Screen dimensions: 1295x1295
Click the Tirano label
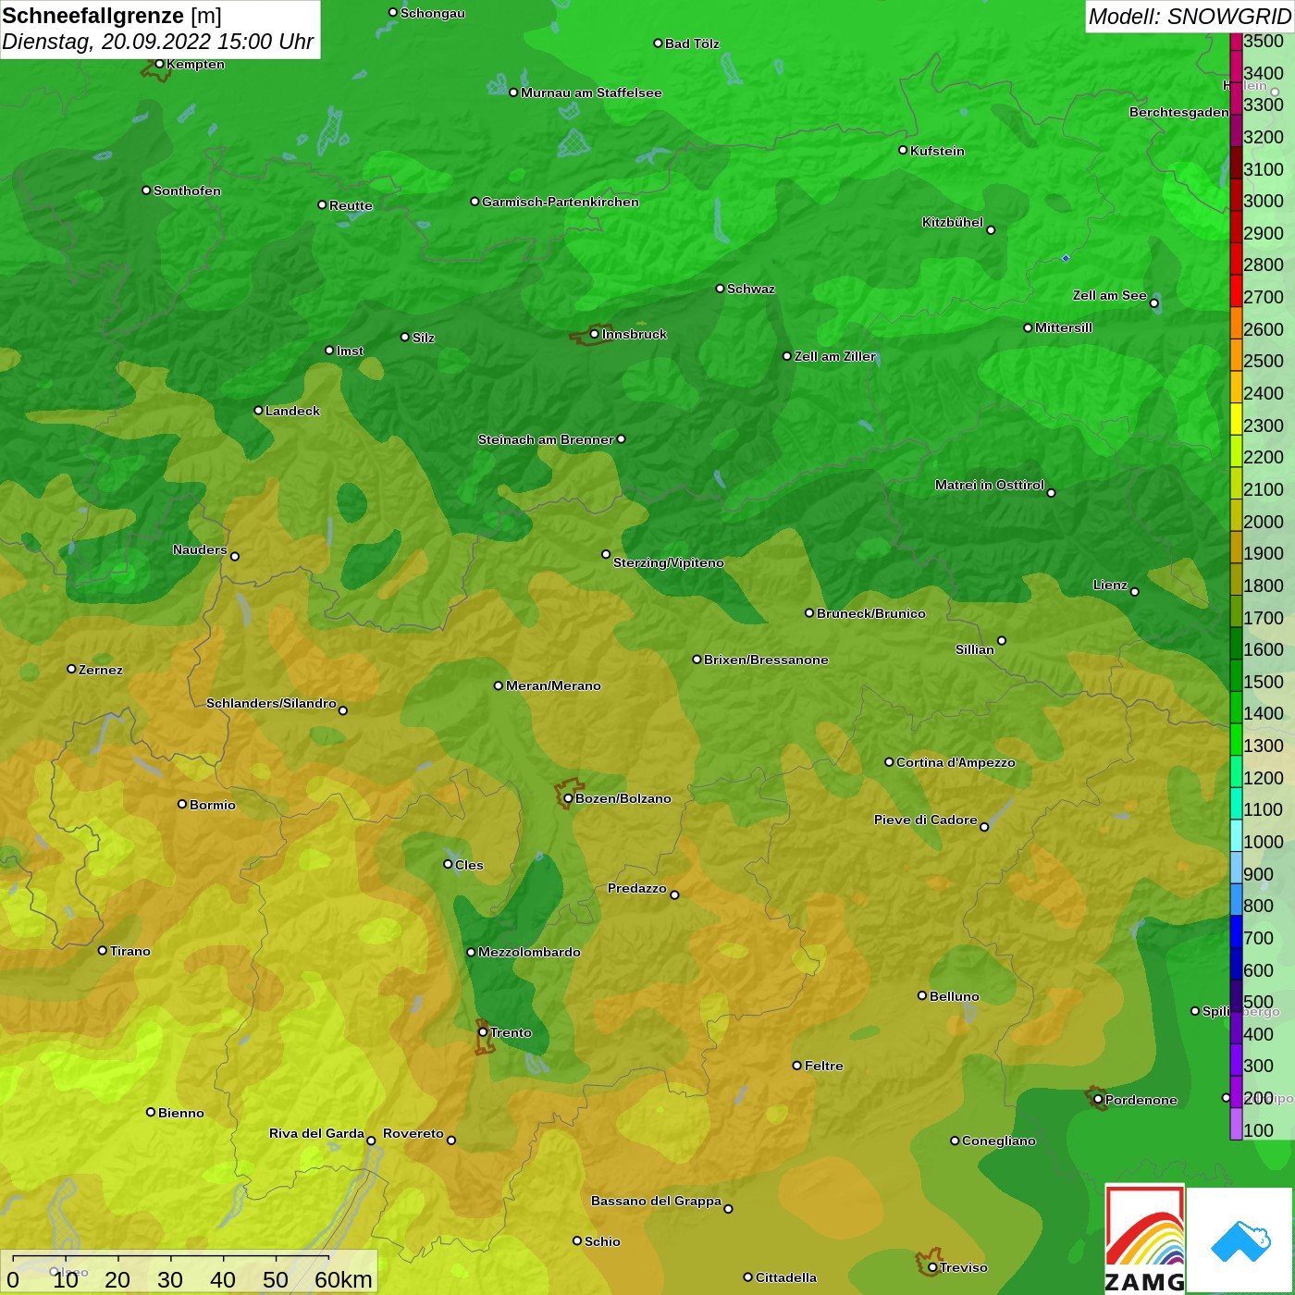[130, 951]
